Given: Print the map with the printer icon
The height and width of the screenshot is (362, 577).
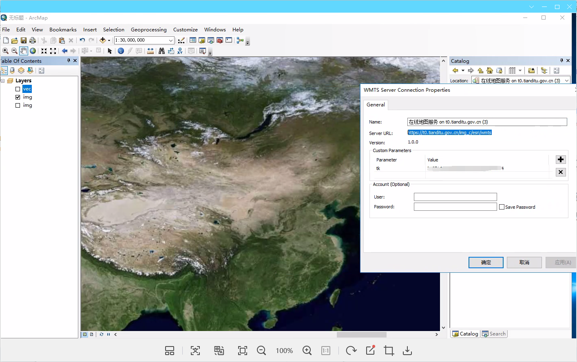Looking at the screenshot, I should 33,40.
